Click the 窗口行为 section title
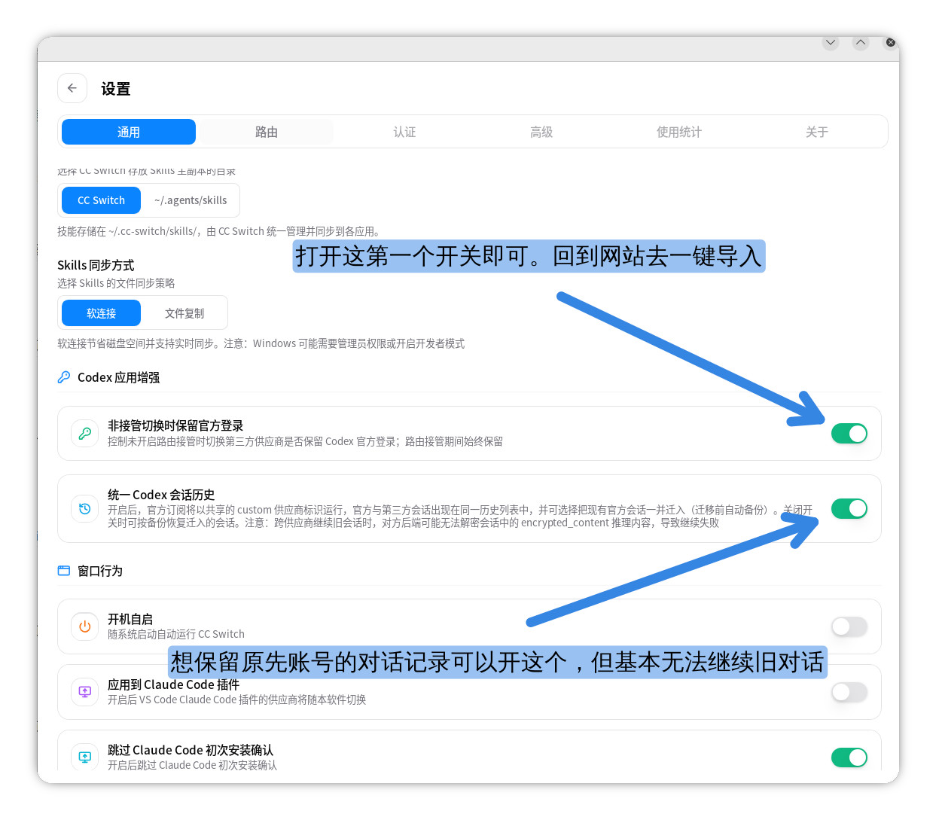The width and height of the screenshot is (936, 820). tap(100, 571)
